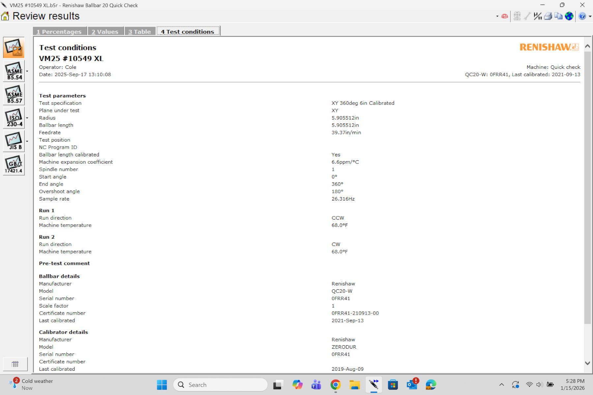Select the JIS B analysis report

tap(14, 141)
